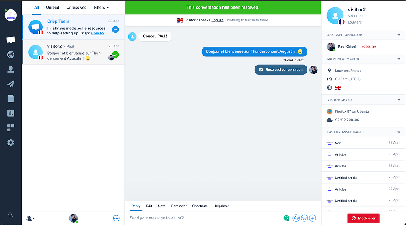Click the 'Firefox 87 on Ubuntu' text
Image resolution: width=406 pixels, height=225 pixels.
coord(352,111)
